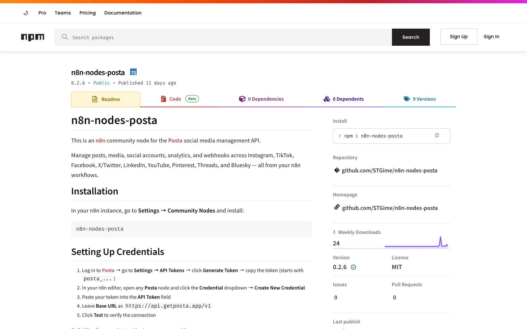This screenshot has height=329, width=527.
Task: Click the version verified checkmark icon
Action: click(x=353, y=267)
